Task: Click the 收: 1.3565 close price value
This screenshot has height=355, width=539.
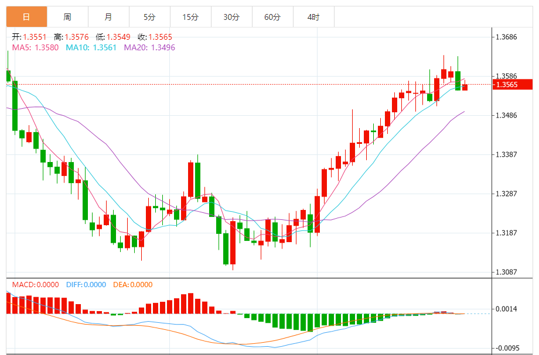Action: [155, 37]
